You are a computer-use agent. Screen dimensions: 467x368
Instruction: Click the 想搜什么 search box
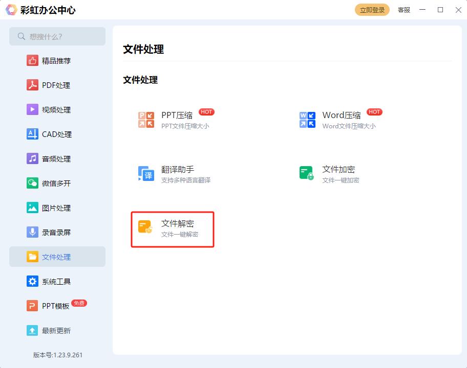56,36
